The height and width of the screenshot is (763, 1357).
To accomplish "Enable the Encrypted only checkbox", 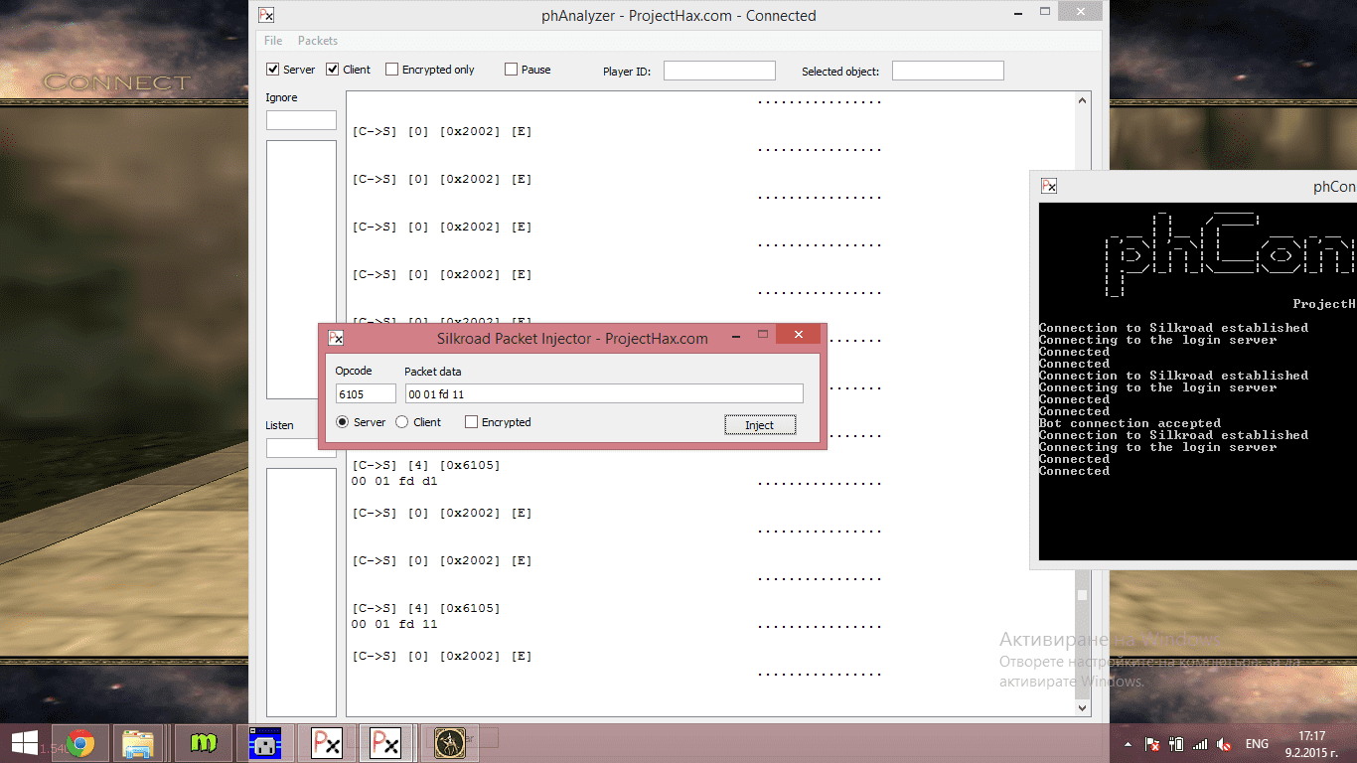I will pos(430,70).
